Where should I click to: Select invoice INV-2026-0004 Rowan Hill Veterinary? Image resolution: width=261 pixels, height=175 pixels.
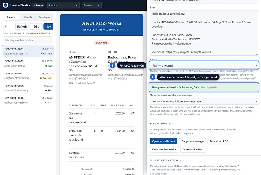pyautogui.click(x=28, y=88)
